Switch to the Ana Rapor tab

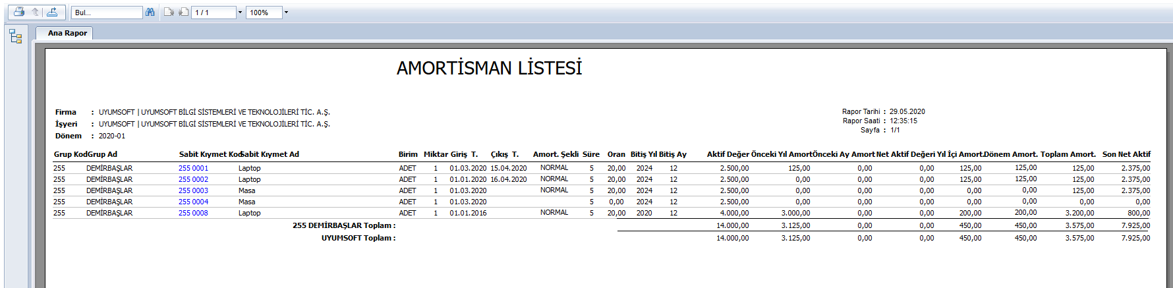pyautogui.click(x=67, y=33)
